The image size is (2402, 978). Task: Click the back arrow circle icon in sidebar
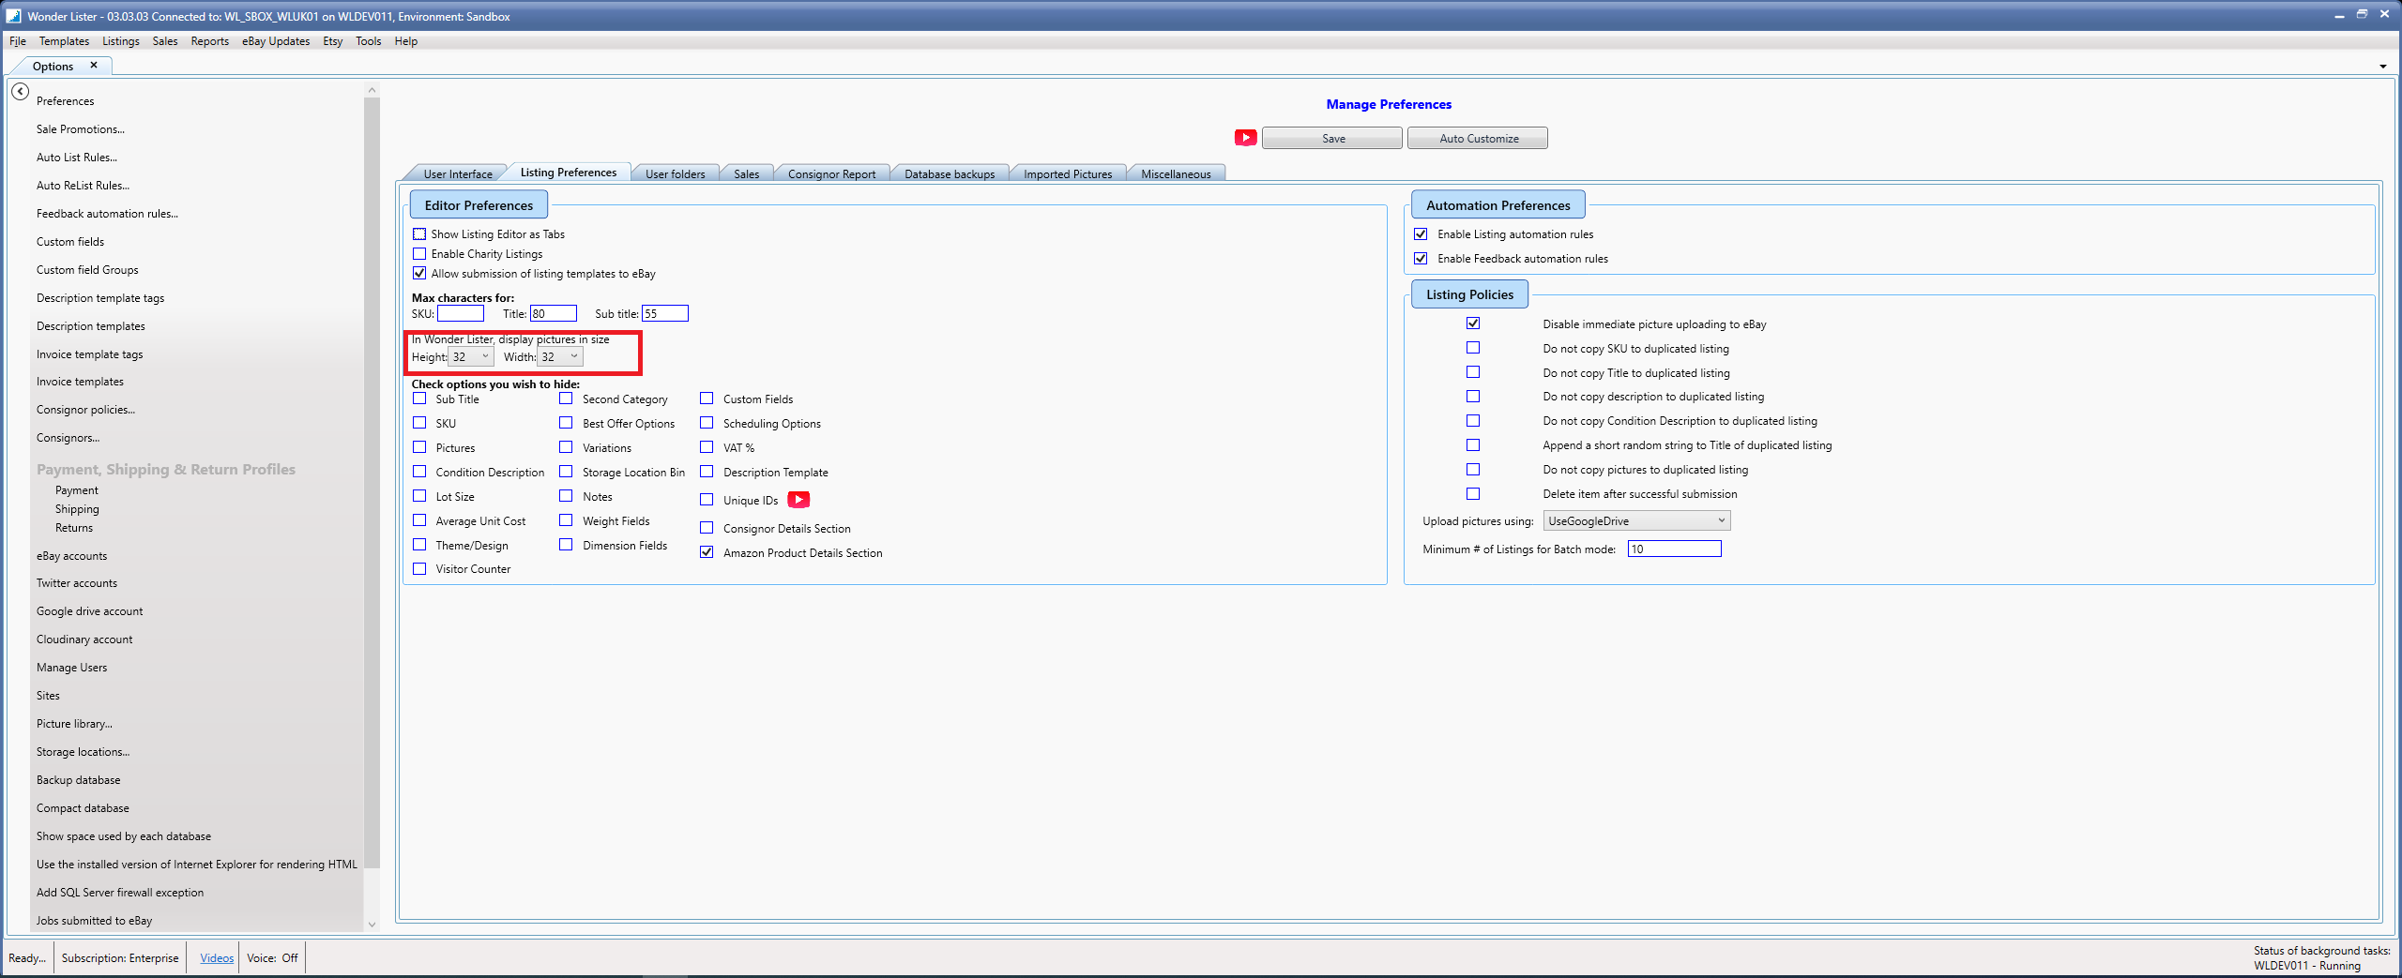(x=20, y=92)
